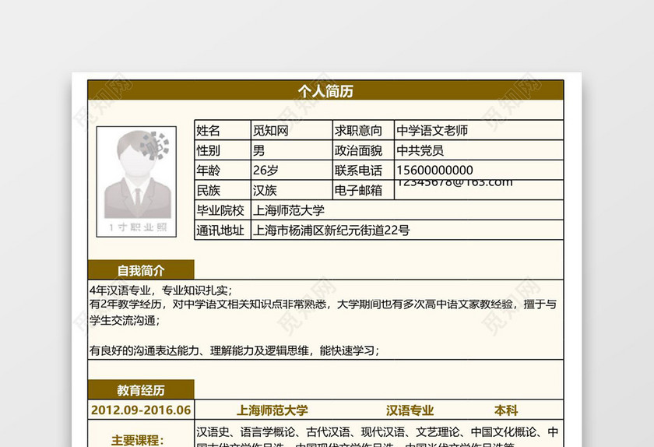
Task: Click the 电子邮箱 label cell
Action: [363, 190]
